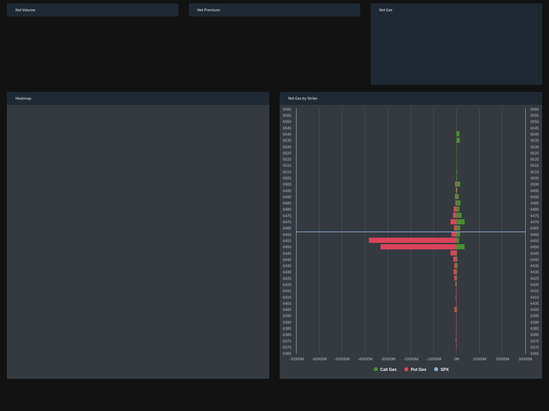Viewport: 549px width, 411px height.
Task: Click the large red Put Gex bar at strike 6455
Action: [413, 240]
